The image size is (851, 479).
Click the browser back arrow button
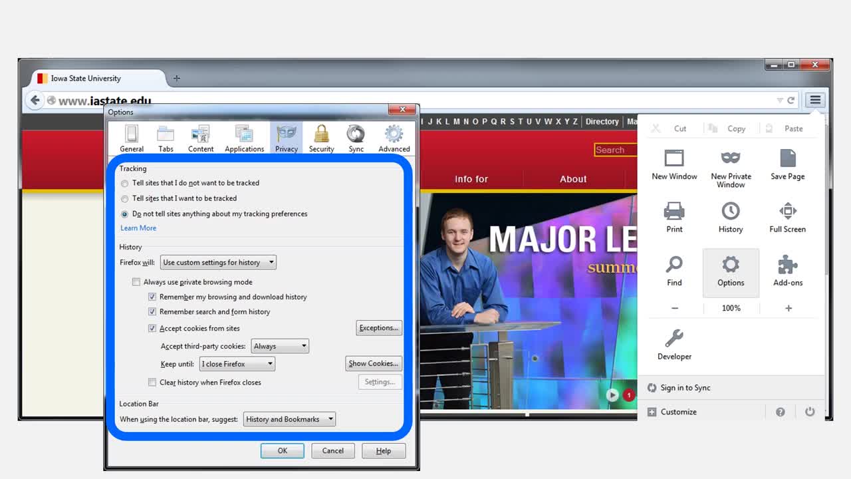tap(35, 100)
